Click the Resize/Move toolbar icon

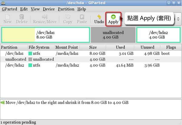(x=45, y=17)
